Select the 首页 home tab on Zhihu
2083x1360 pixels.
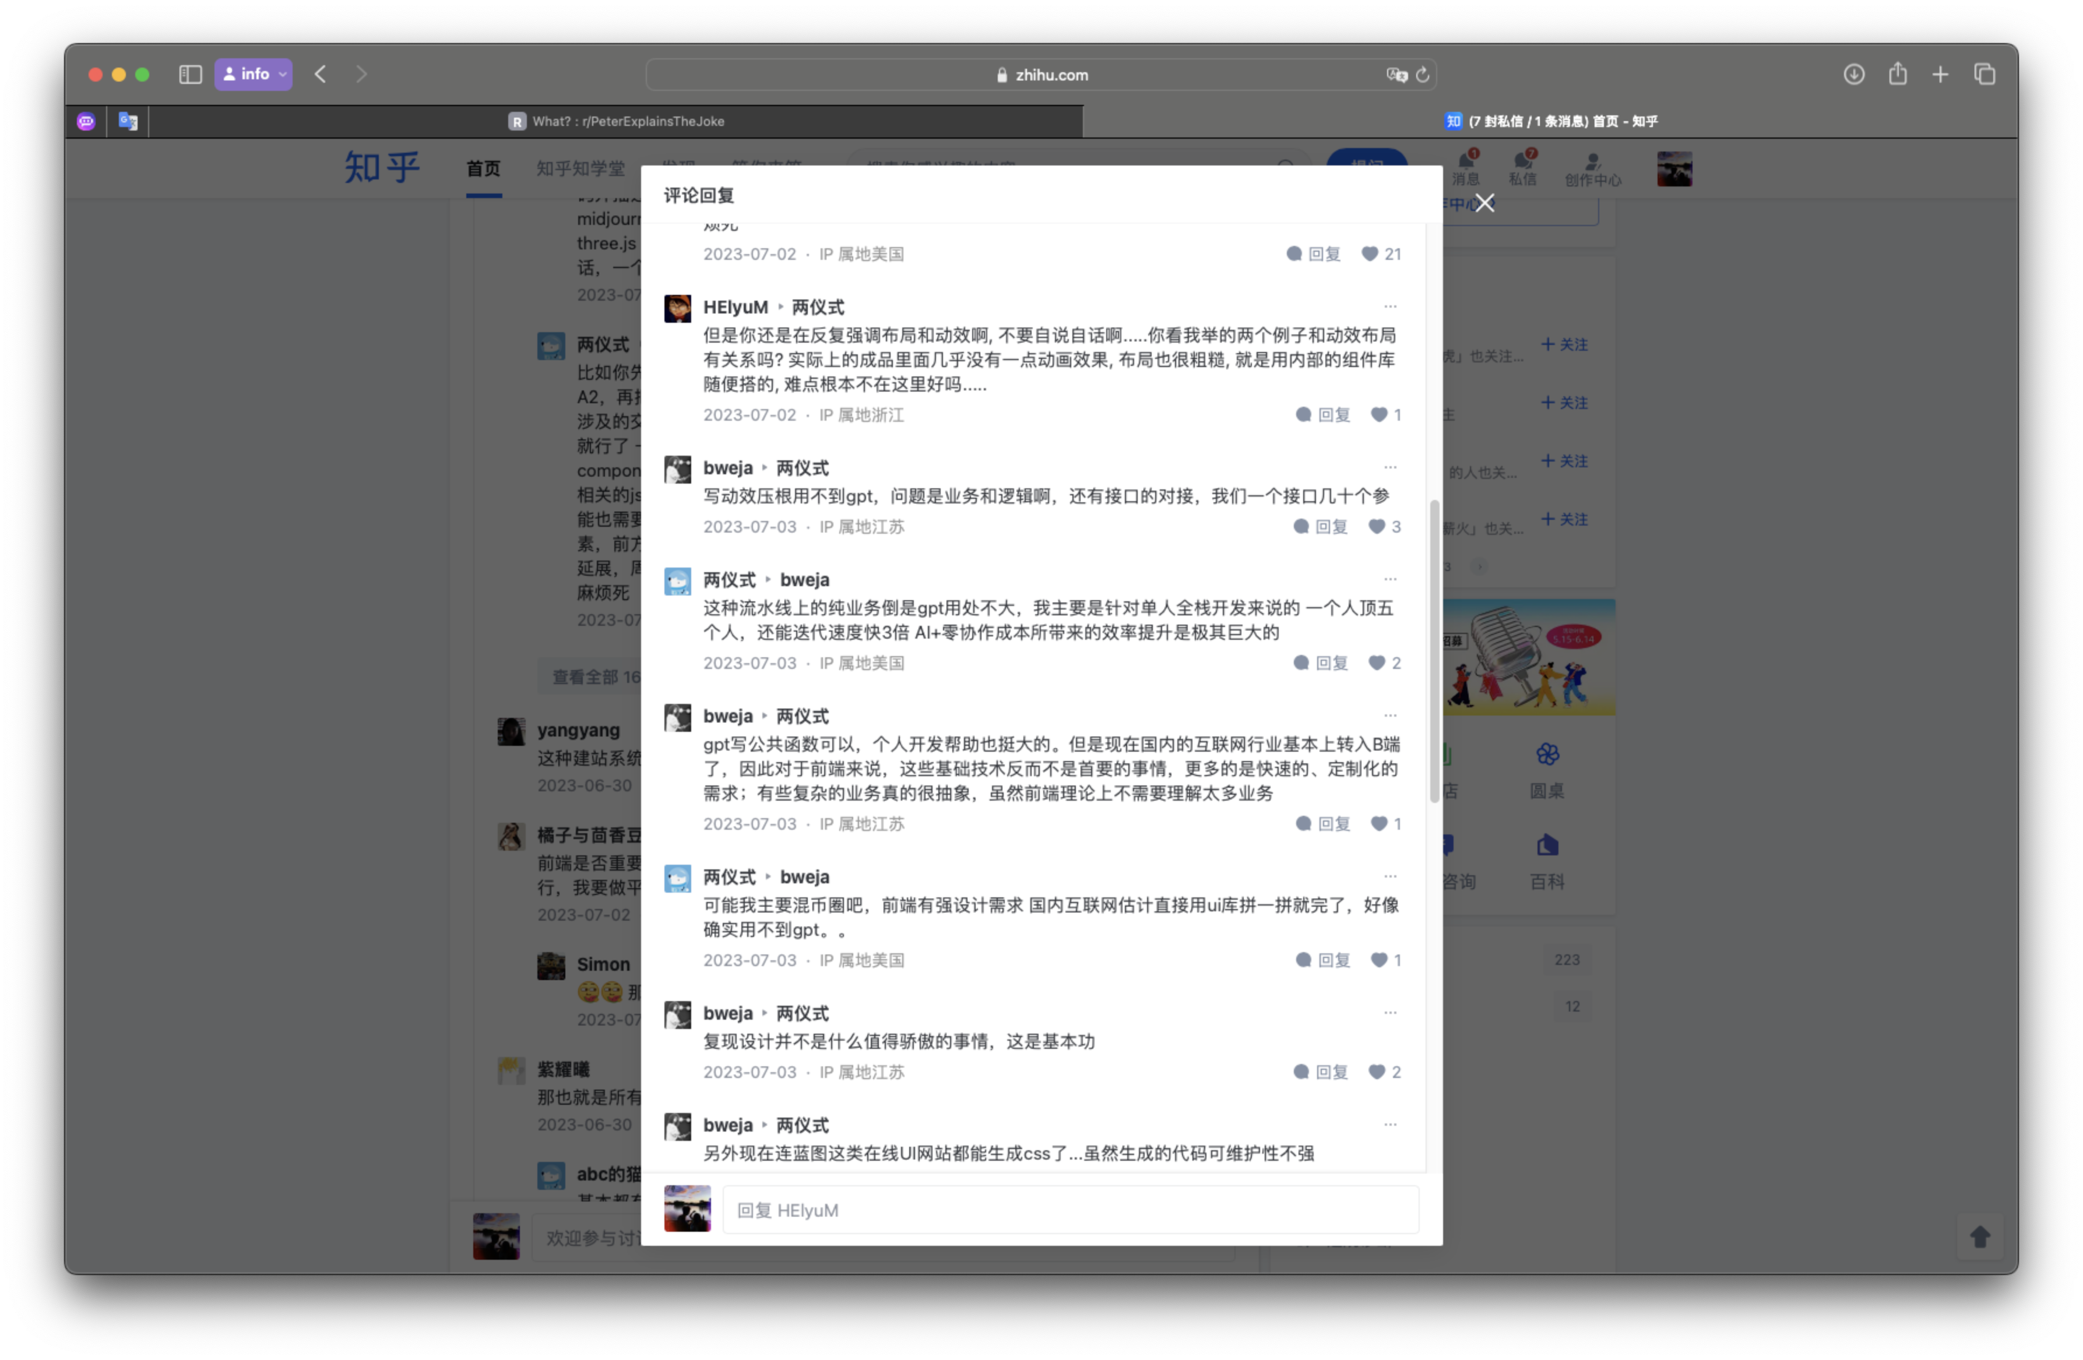pyautogui.click(x=483, y=169)
